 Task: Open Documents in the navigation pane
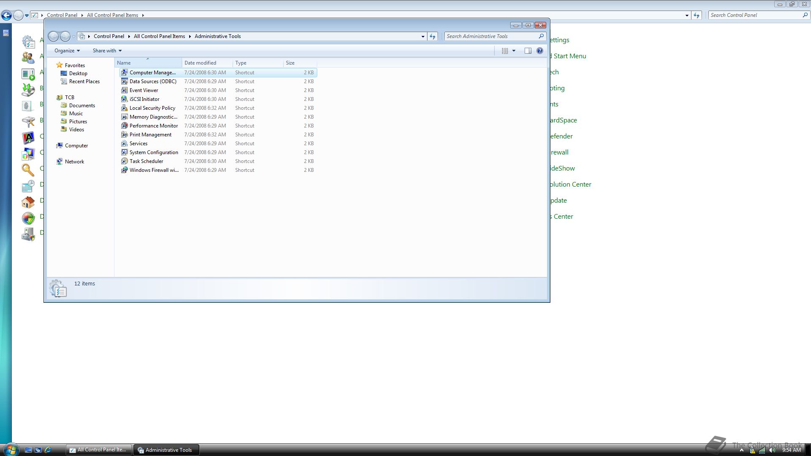(x=82, y=106)
